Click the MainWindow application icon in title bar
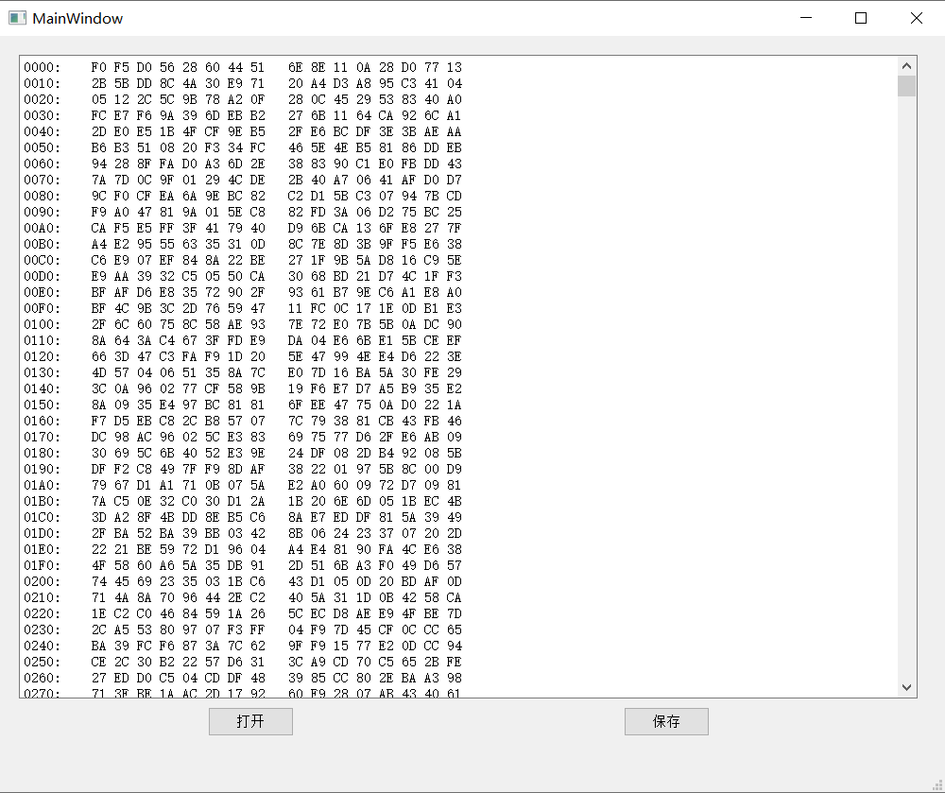Image resolution: width=945 pixels, height=793 pixels. click(x=17, y=18)
